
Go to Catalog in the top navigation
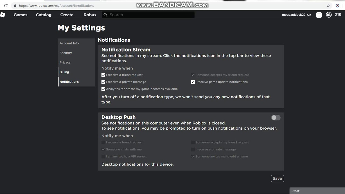[x=44, y=15]
